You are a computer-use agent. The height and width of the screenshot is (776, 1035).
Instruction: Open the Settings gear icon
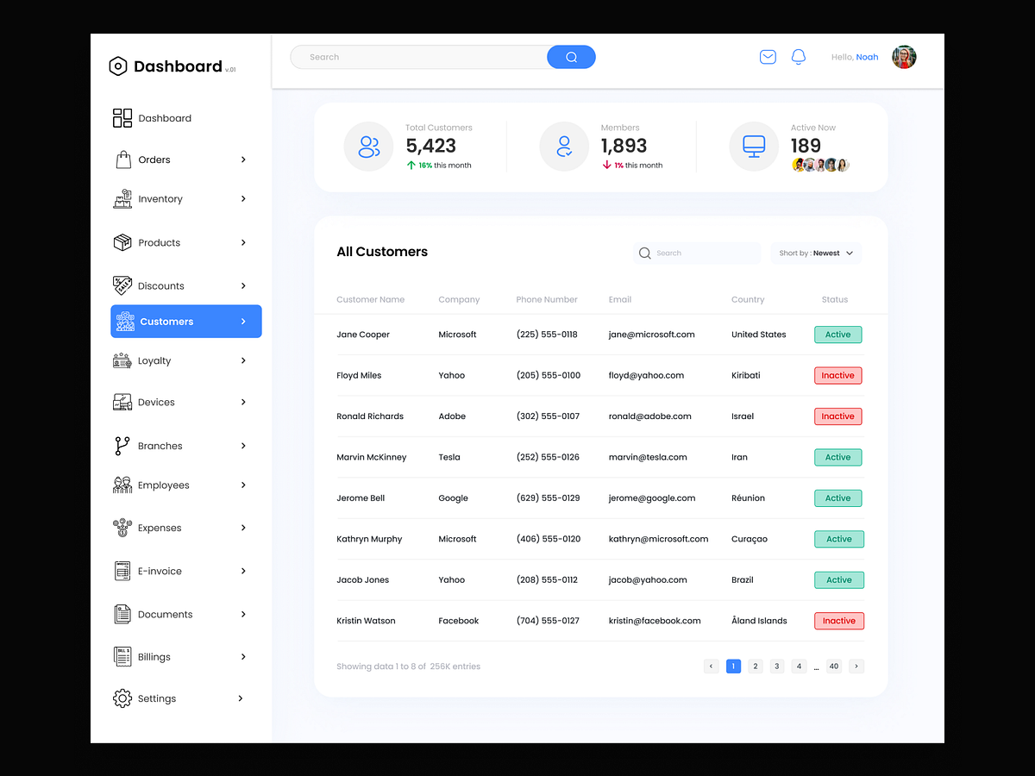(x=122, y=698)
